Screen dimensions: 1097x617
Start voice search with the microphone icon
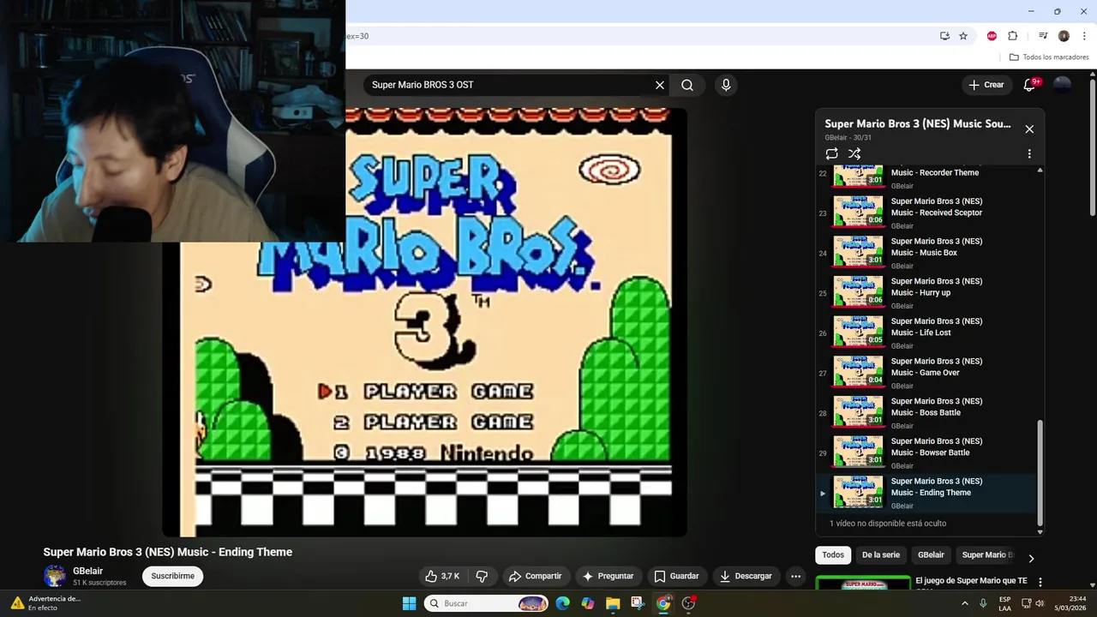tap(726, 85)
